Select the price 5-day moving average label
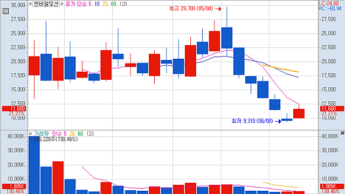Screen dimensions: 345x194 point(90,4)
